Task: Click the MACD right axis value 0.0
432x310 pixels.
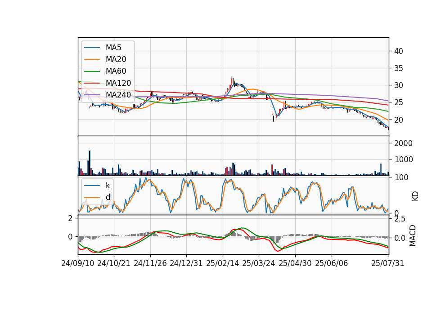Action: pyautogui.click(x=400, y=238)
